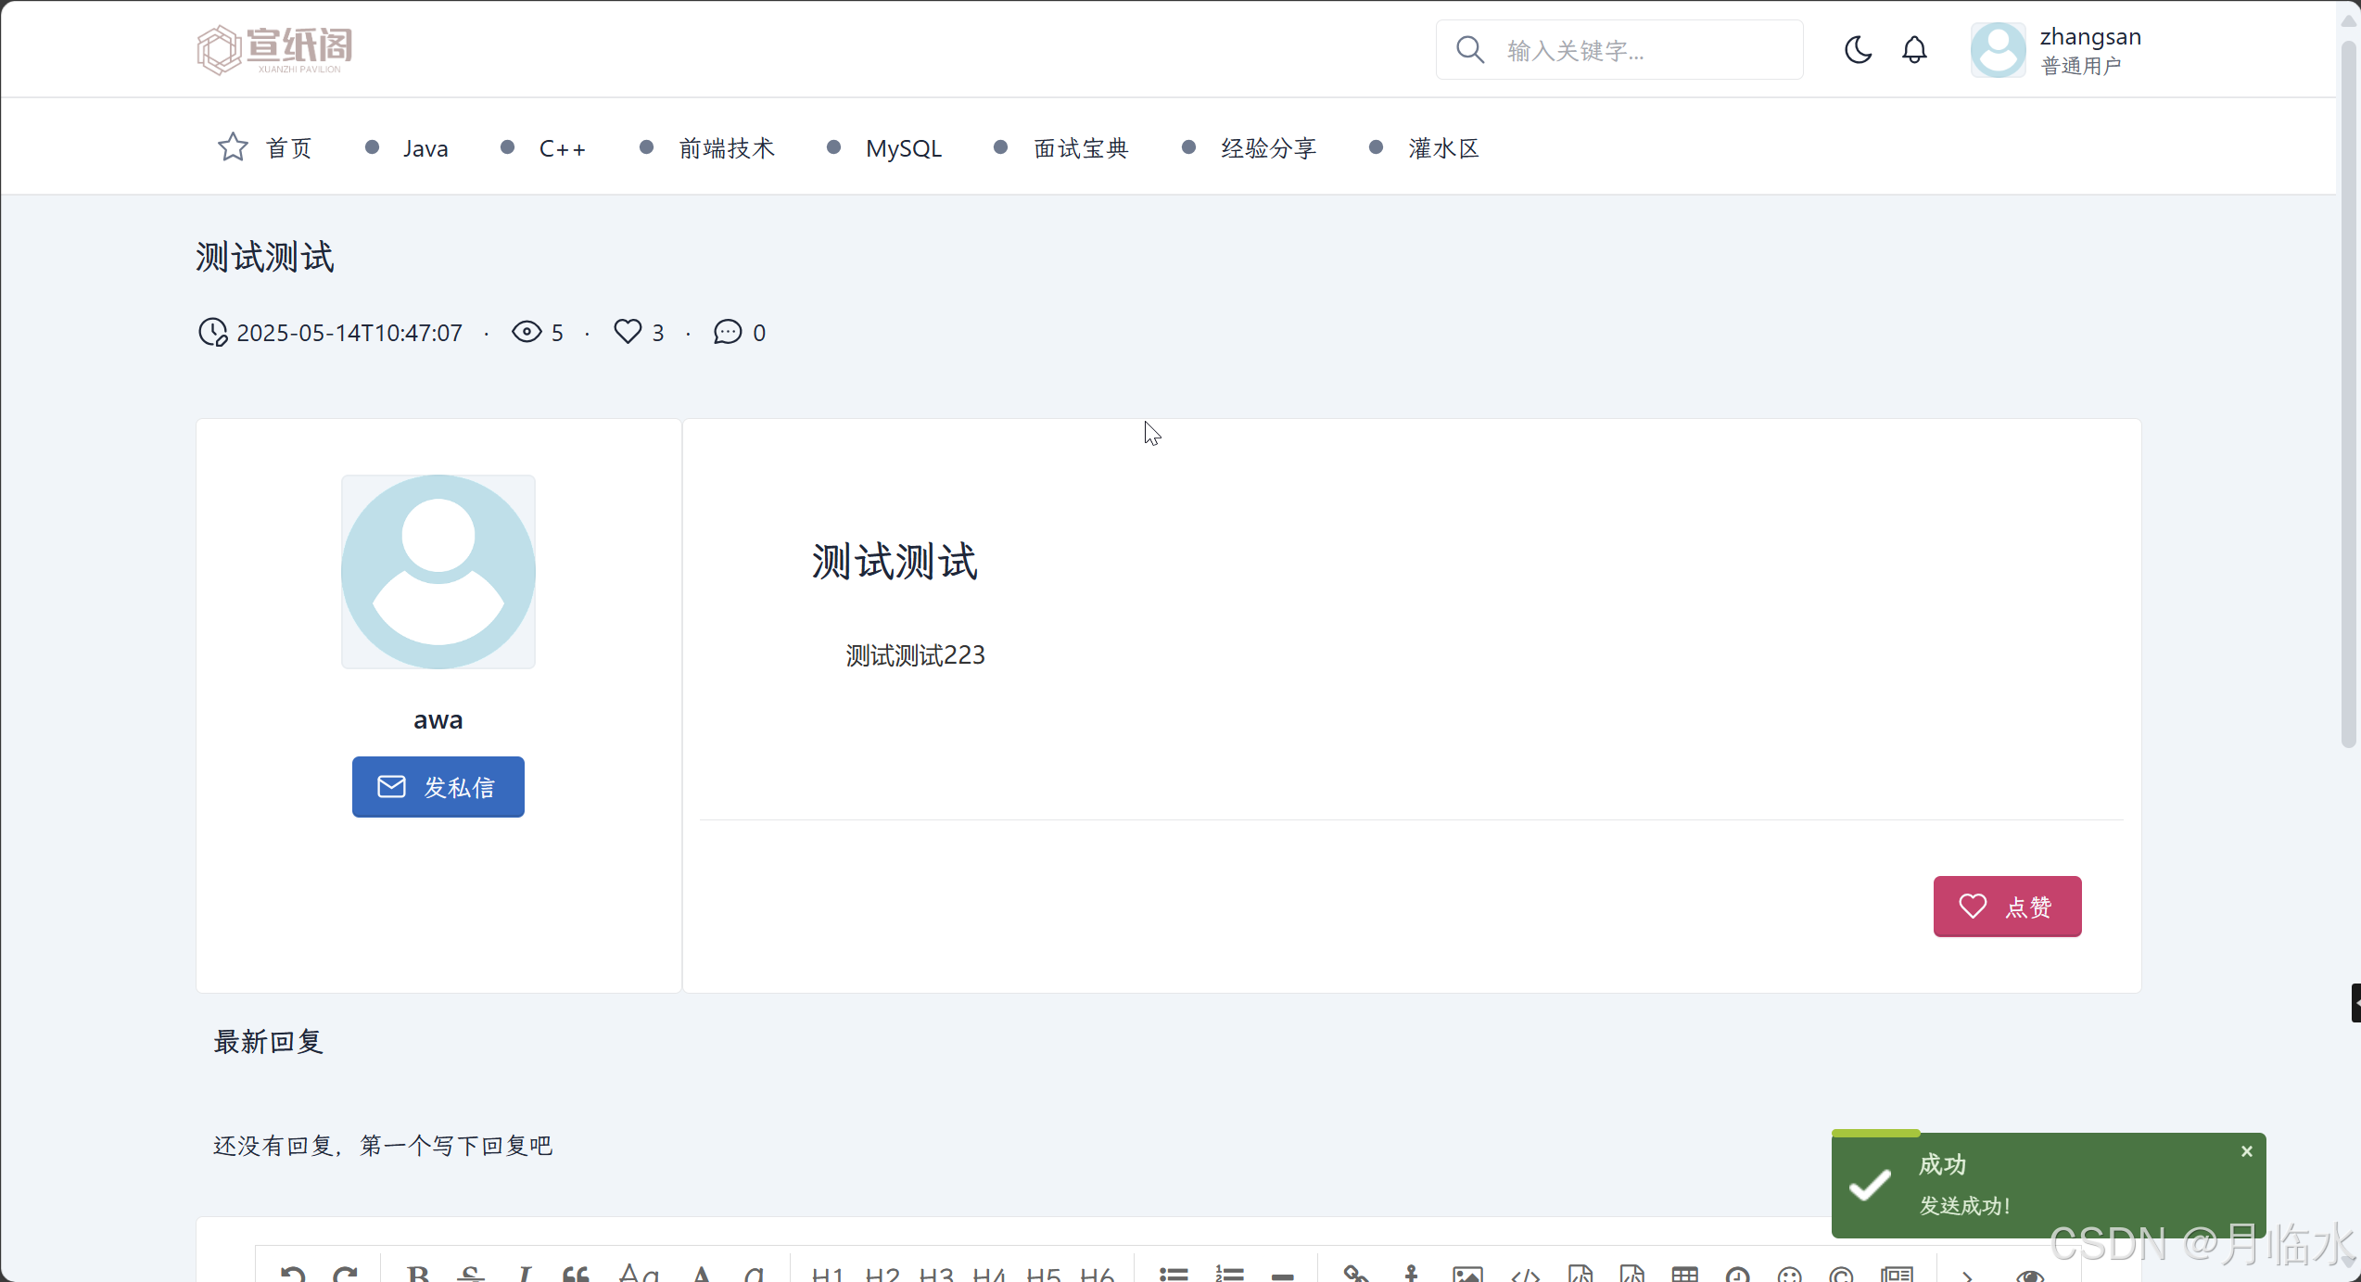Open the notifications bell
The image size is (2361, 1282).
pos(1914,49)
